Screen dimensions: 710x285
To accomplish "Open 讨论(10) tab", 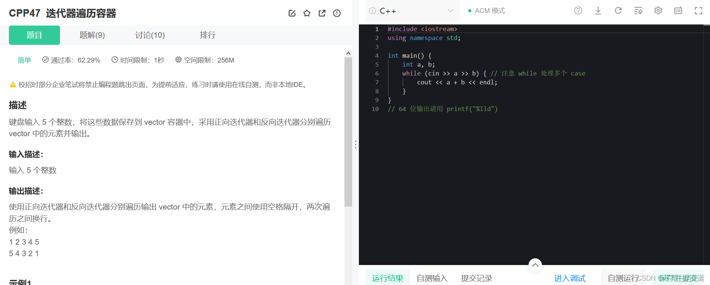I will point(150,35).
